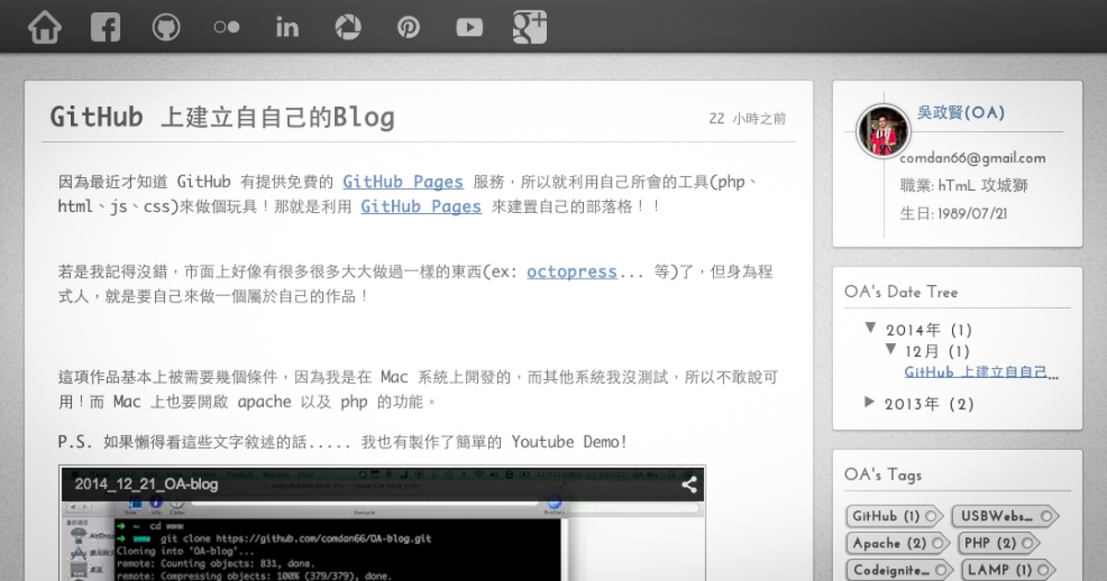Click the OA's Tags heading
Image resolution: width=1107 pixels, height=581 pixels.
pyautogui.click(x=883, y=475)
